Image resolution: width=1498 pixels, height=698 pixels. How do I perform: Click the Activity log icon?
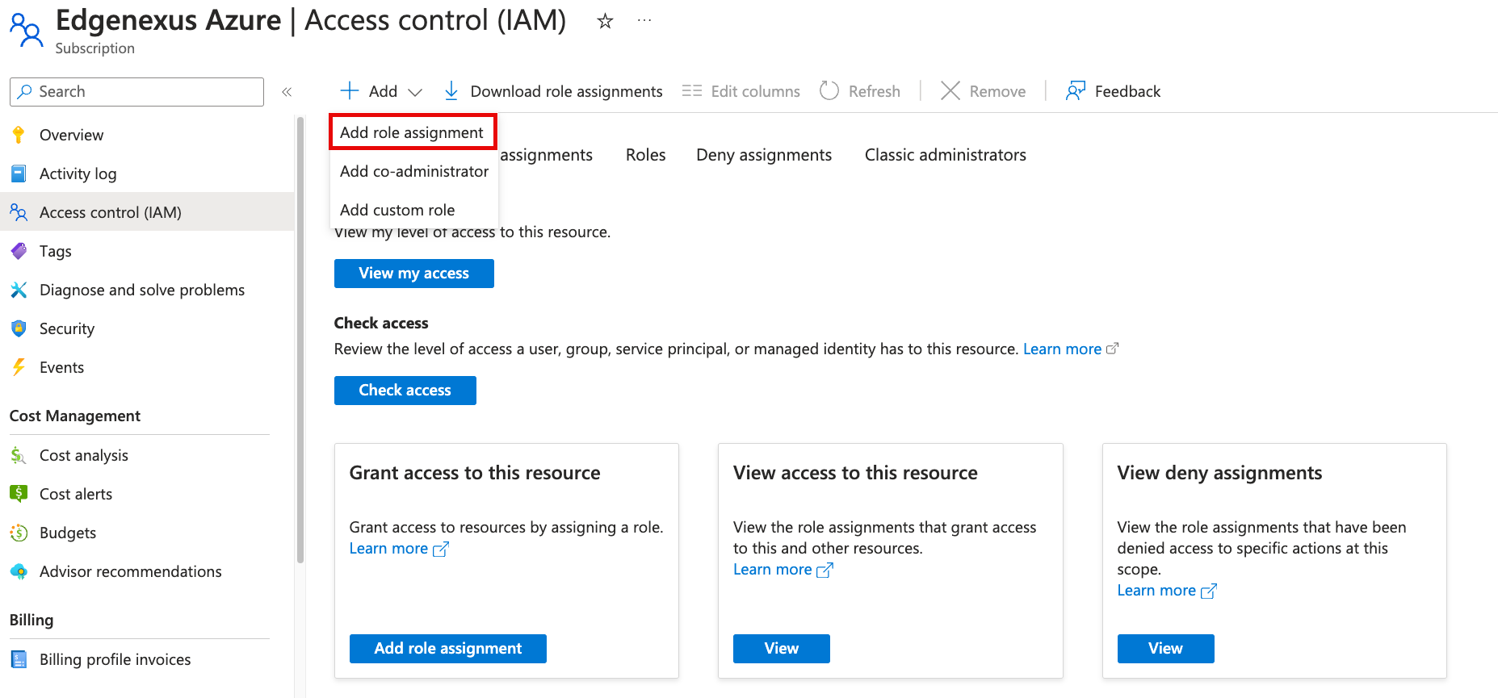point(19,173)
